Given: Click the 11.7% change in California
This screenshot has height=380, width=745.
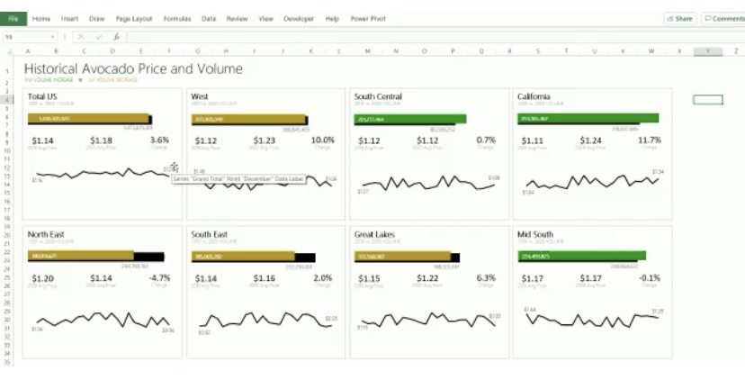Looking at the screenshot, I should click(650, 140).
